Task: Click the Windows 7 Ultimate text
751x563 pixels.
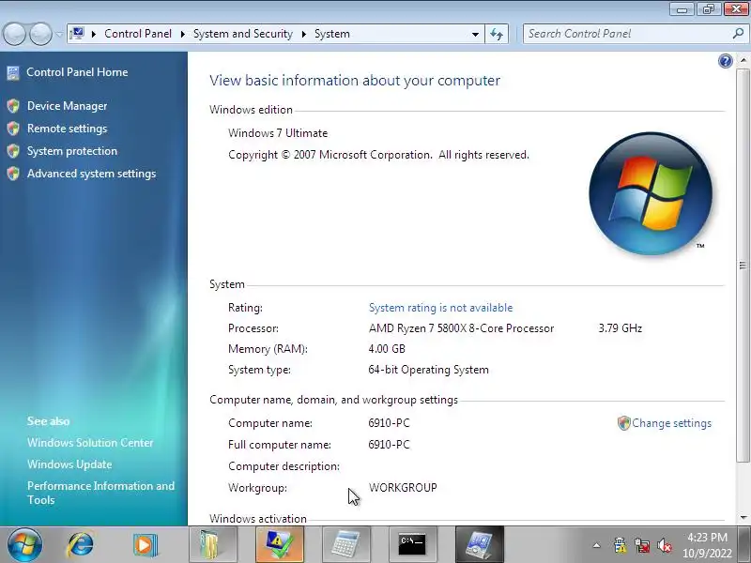Action: pos(278,133)
